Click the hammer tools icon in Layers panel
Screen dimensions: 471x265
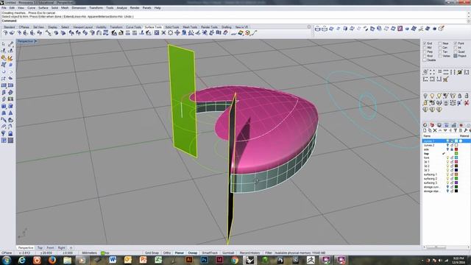(466, 130)
